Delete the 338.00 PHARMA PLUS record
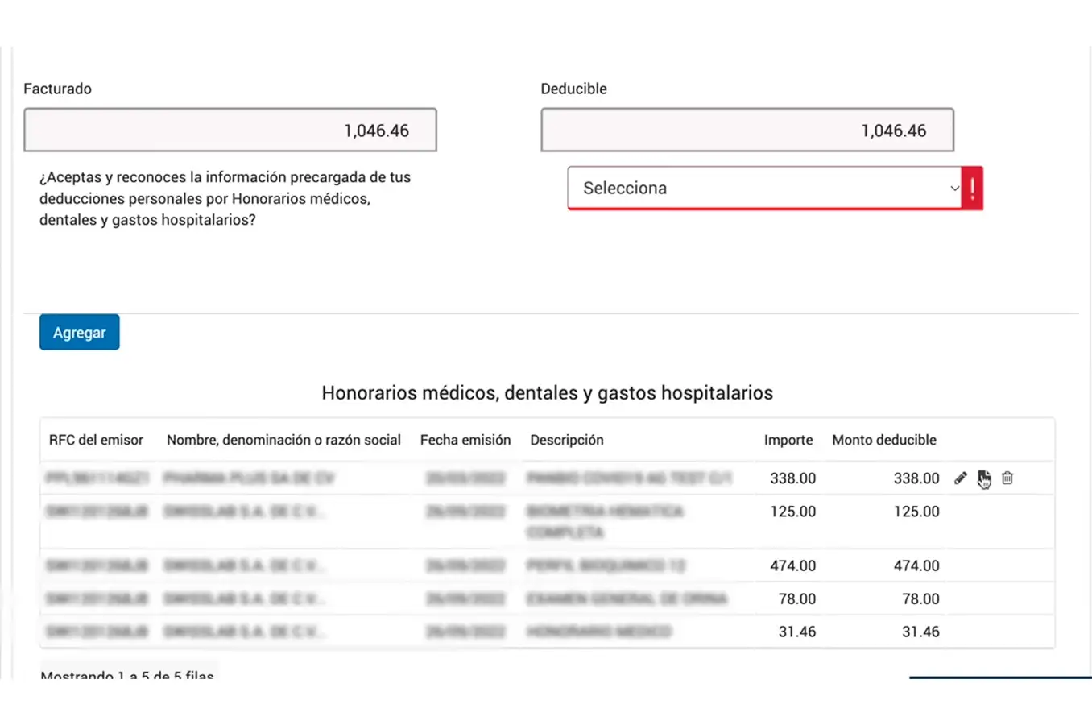Viewport: 1092px width, 725px height. [1007, 478]
